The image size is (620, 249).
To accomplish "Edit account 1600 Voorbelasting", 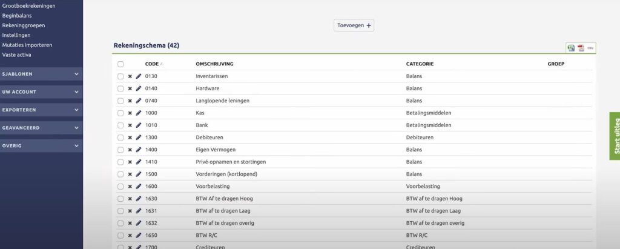I will [x=139, y=187].
